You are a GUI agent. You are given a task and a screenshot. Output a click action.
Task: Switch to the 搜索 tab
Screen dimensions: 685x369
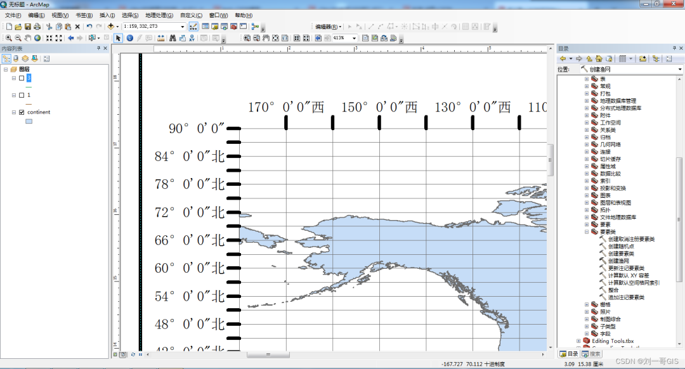point(591,354)
